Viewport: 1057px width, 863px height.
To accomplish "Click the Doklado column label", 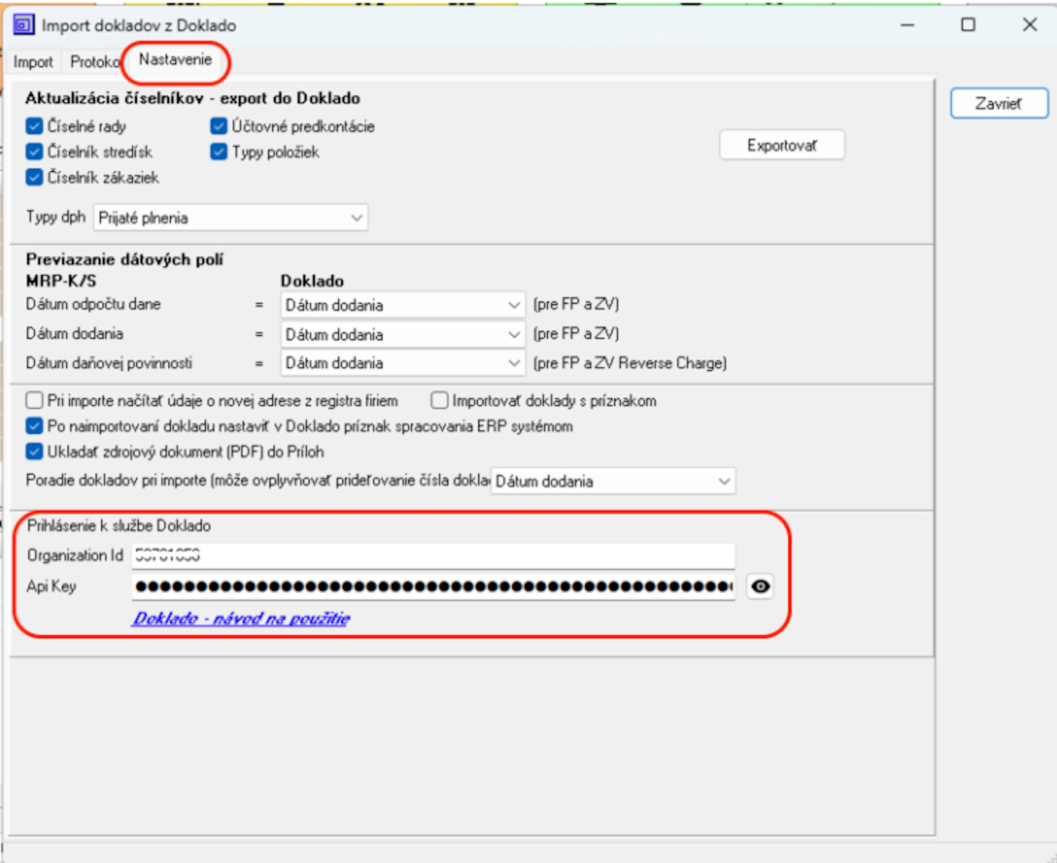I will point(312,281).
